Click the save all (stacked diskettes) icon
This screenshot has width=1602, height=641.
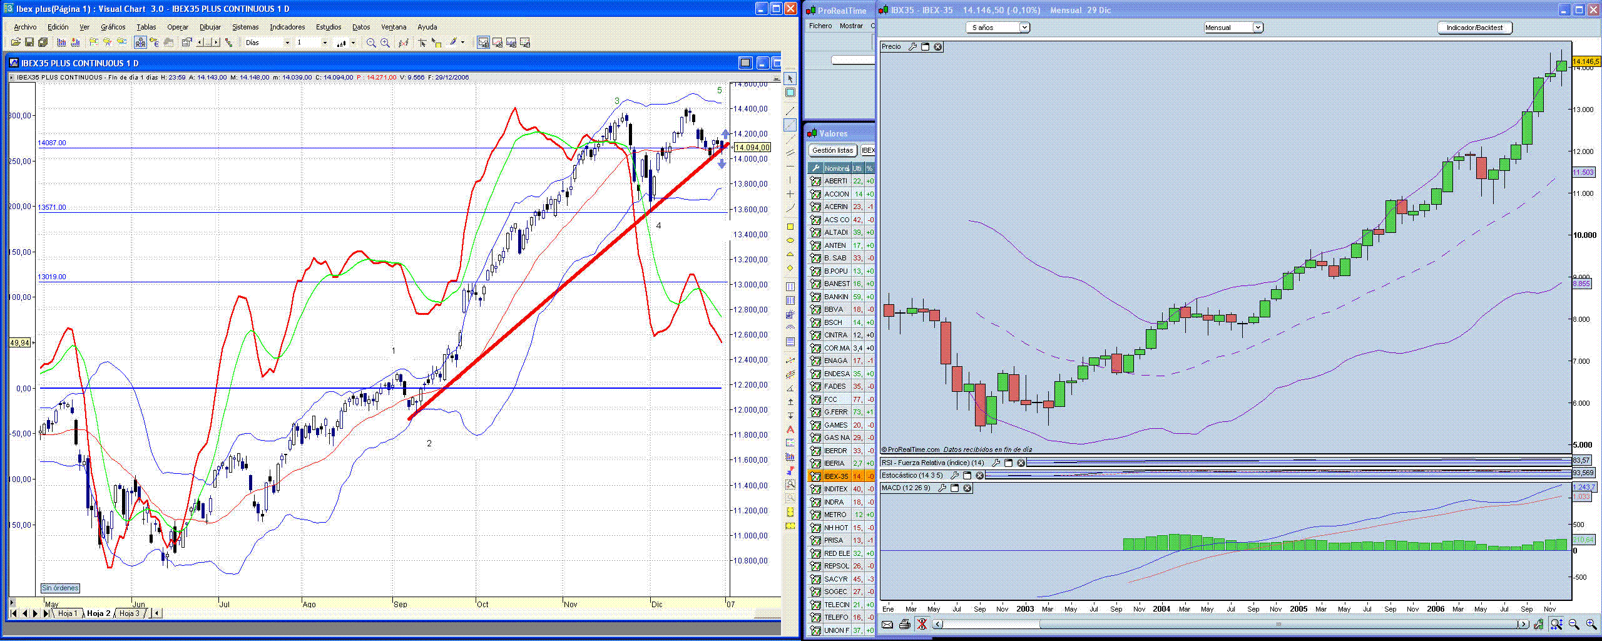point(43,43)
